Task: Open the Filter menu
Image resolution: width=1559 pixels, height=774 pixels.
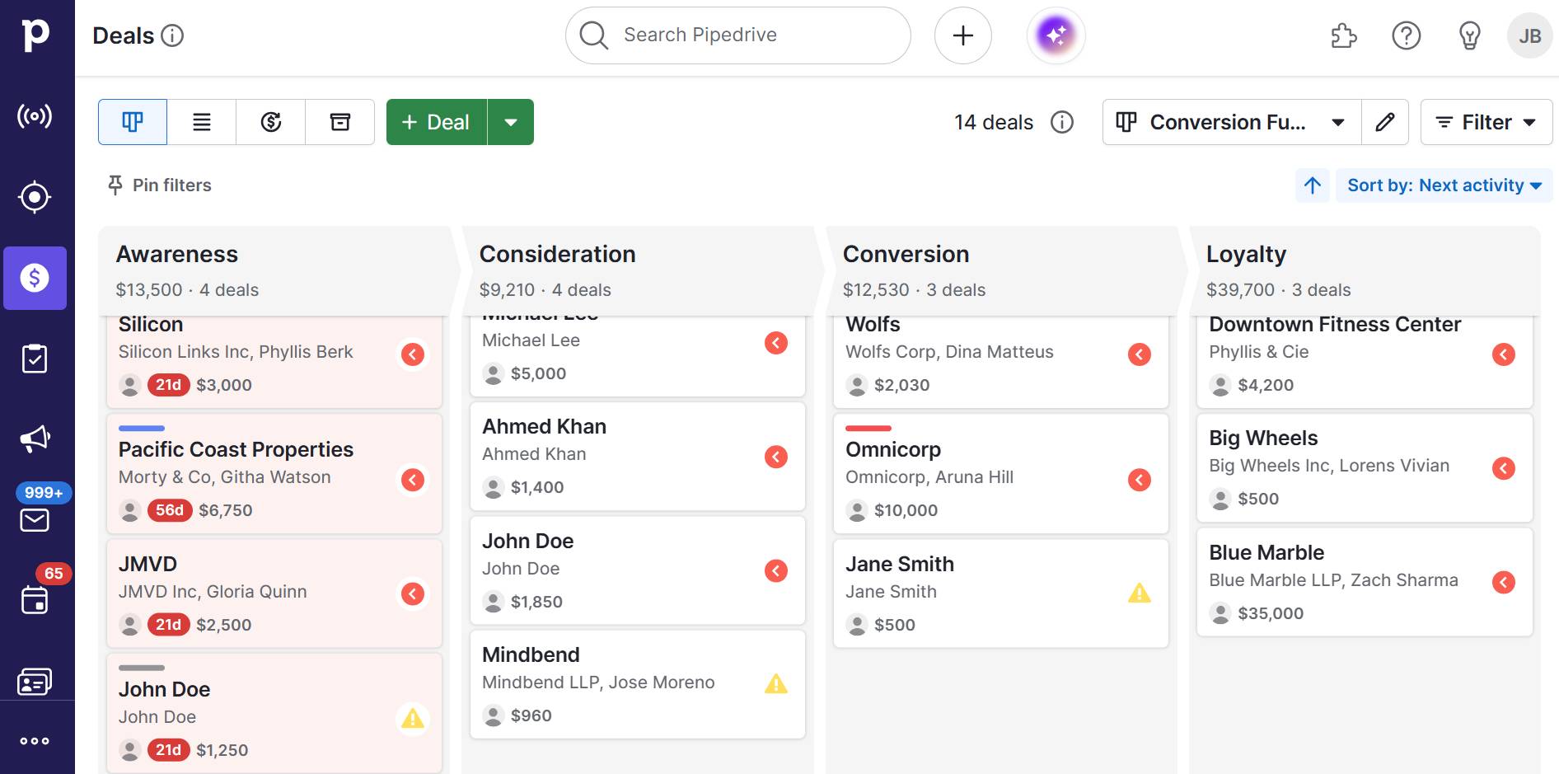Action: [1485, 121]
